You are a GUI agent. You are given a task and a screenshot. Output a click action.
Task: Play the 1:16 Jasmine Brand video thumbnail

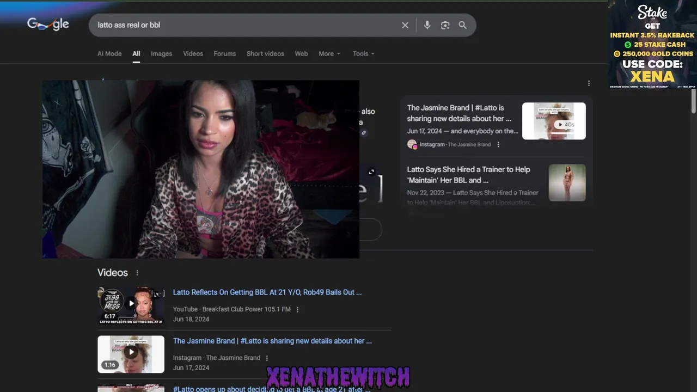(131, 354)
